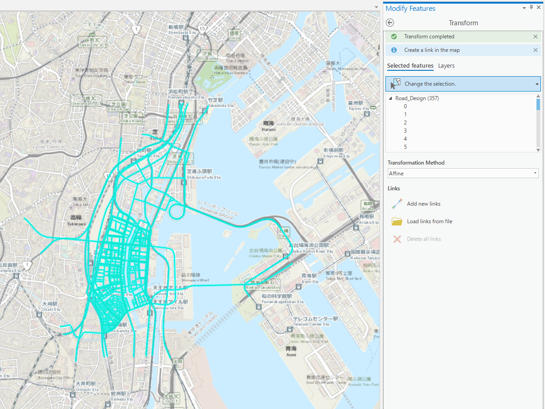The image size is (545, 409).
Task: Click the Odaiba Kaihin Koen Sta. label
Action: [x=311, y=251]
